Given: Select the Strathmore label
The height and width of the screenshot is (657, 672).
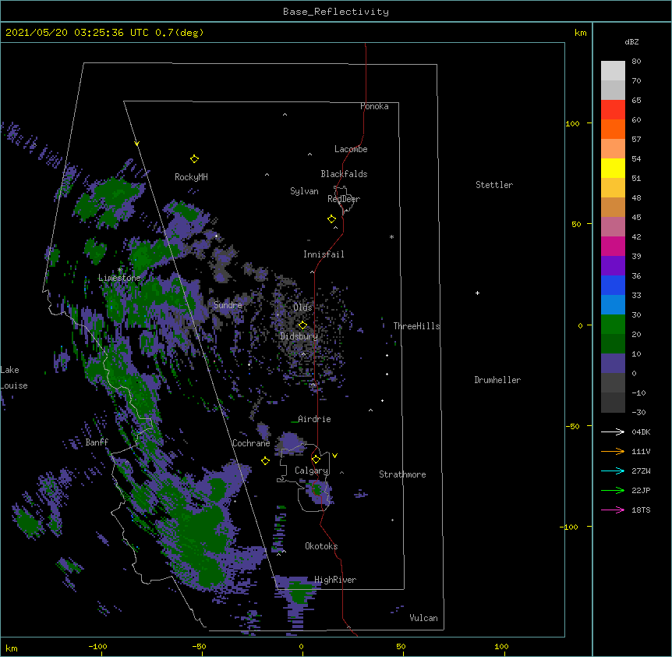Looking at the screenshot, I should tap(402, 474).
